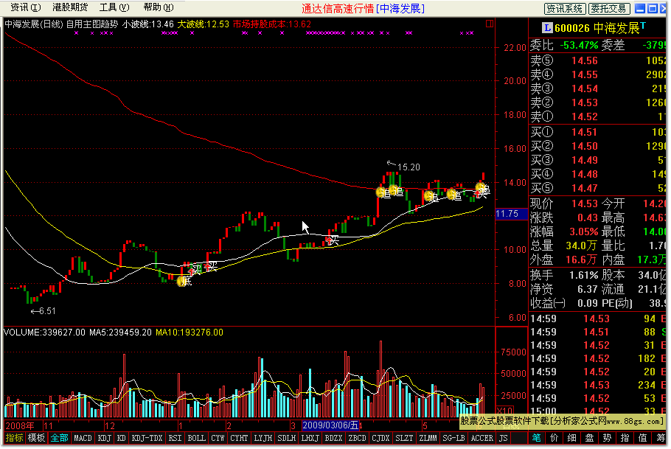Click the 市场持股成本:13.62 label
Screen dimensions: 671x449
pyautogui.click(x=272, y=24)
